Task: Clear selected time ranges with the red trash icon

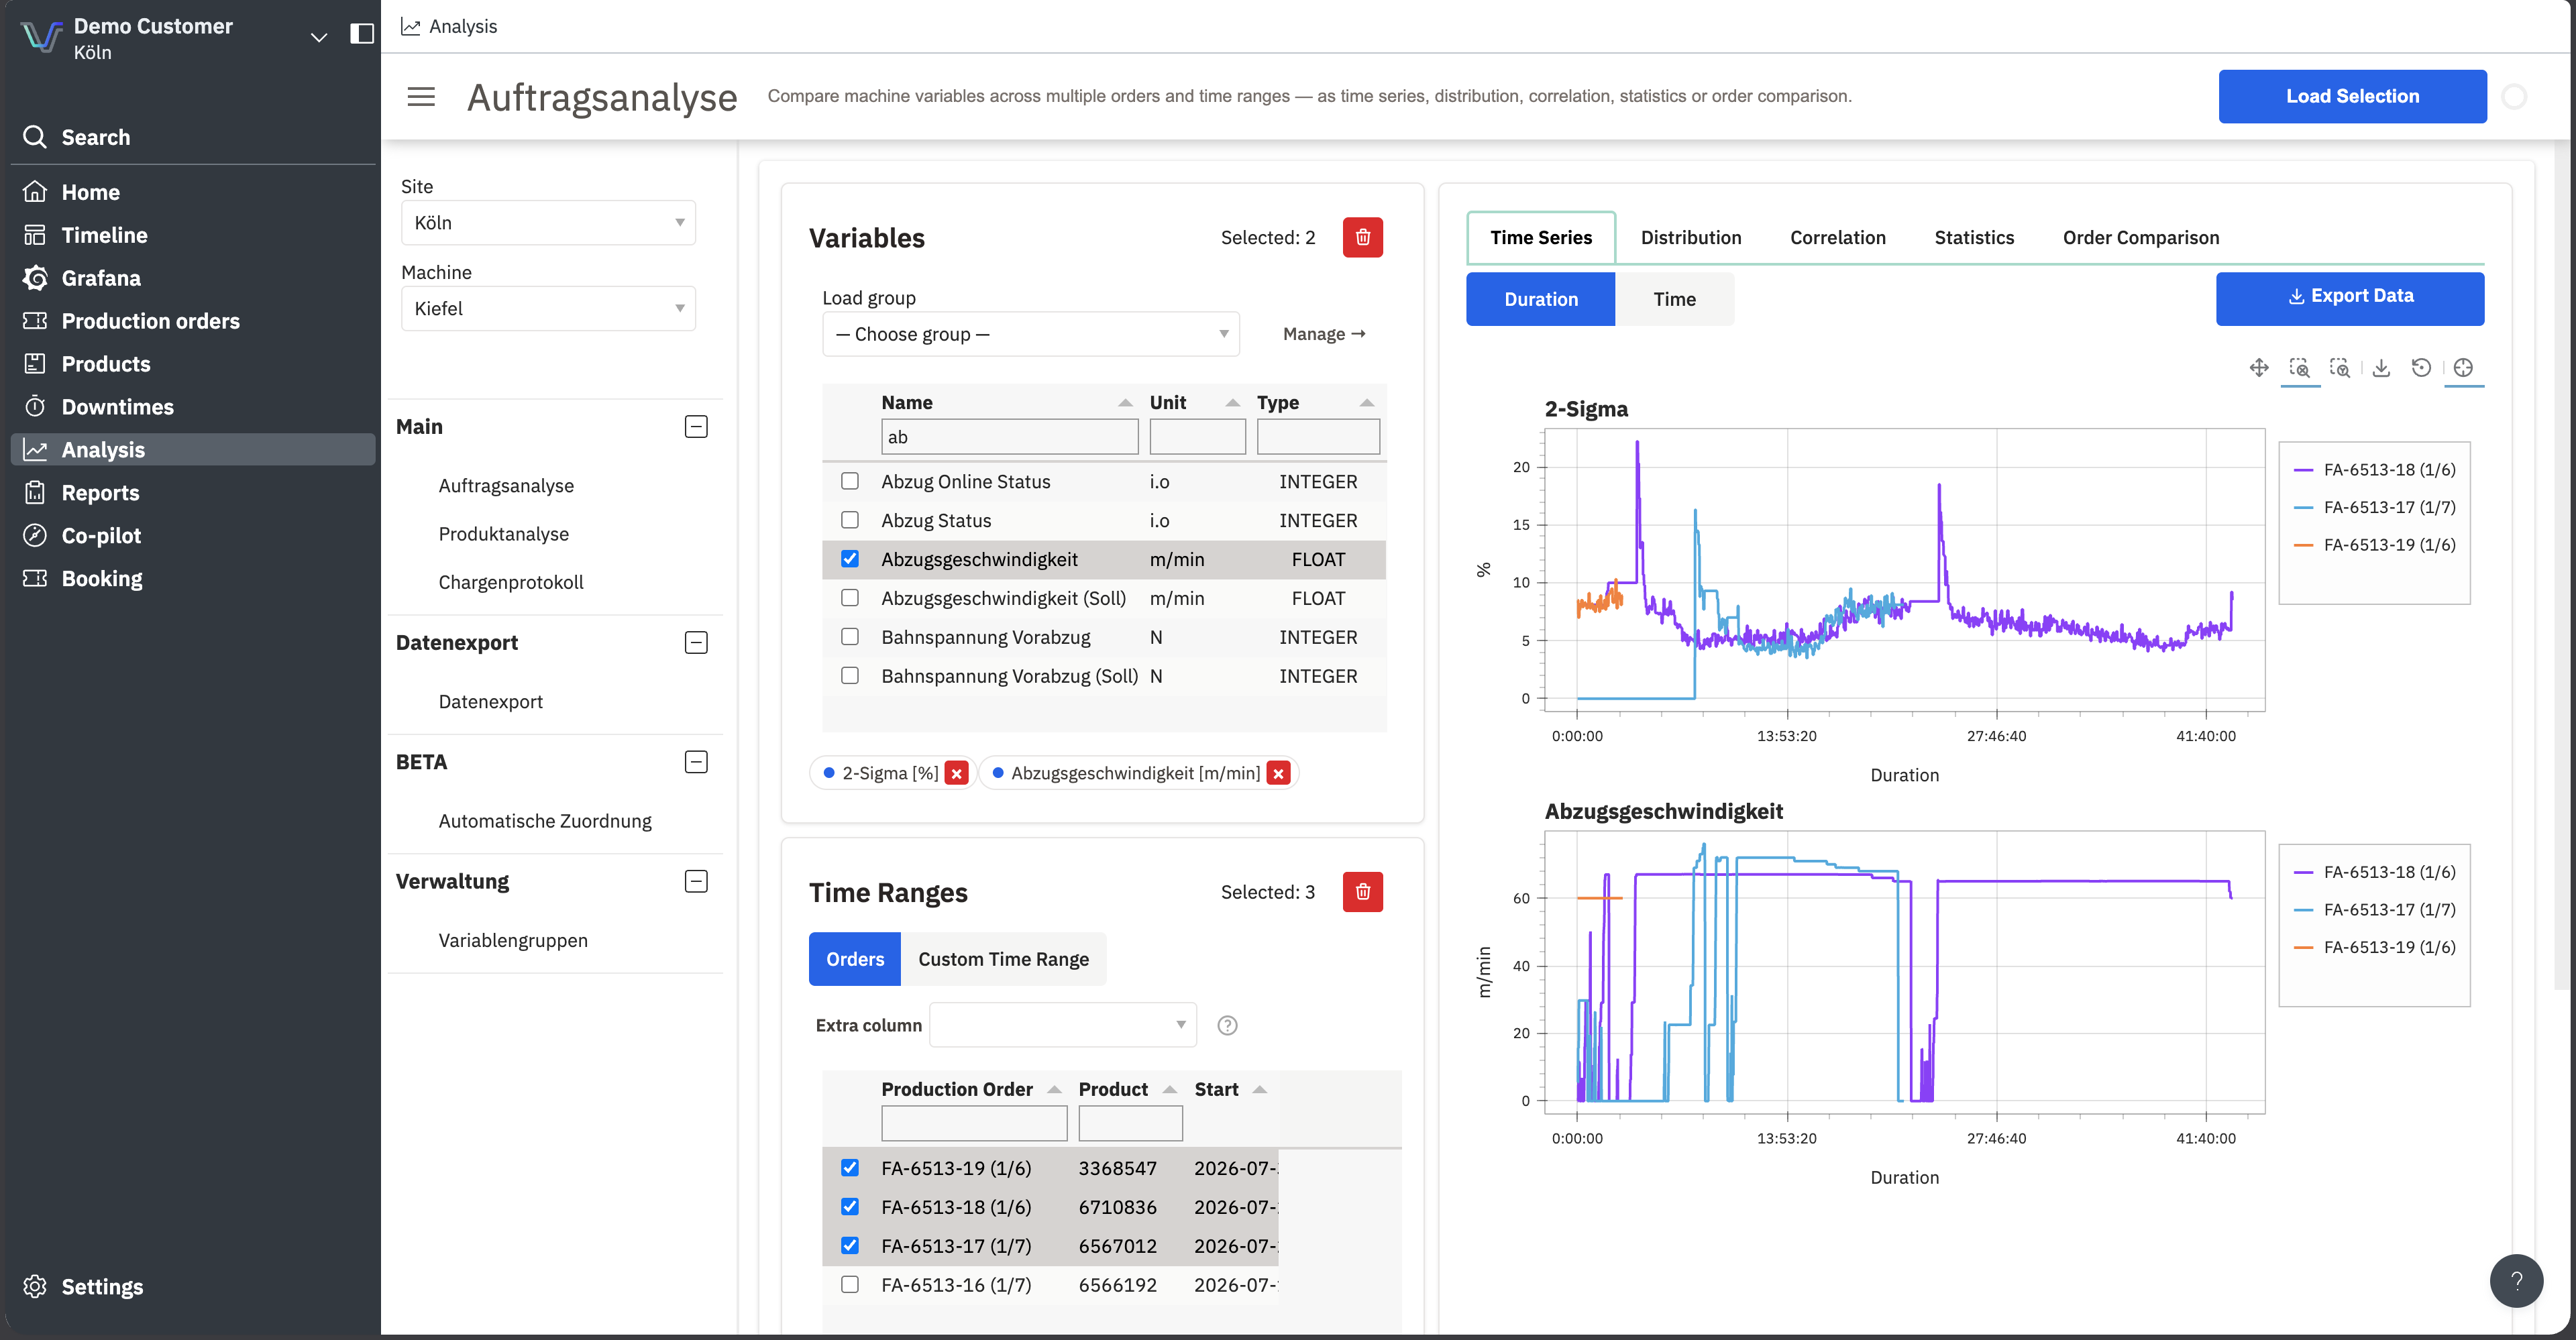Action: pyautogui.click(x=1362, y=891)
